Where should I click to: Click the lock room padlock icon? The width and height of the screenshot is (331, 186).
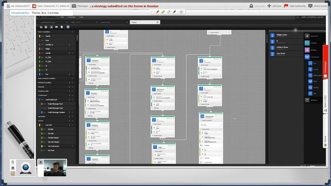coord(251,6)
